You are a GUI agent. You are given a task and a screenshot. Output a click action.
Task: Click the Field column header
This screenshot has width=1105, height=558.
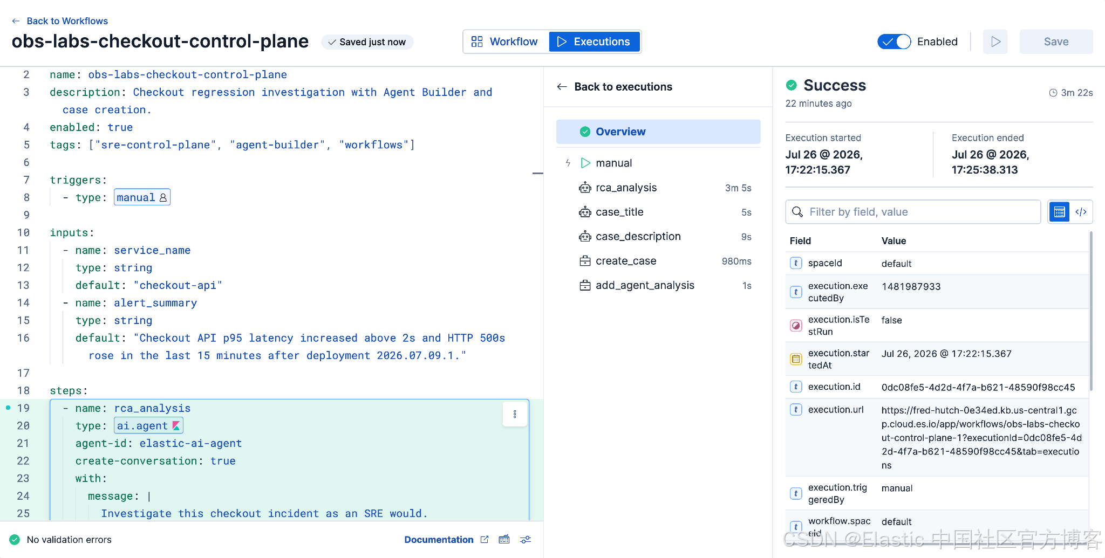click(x=800, y=241)
